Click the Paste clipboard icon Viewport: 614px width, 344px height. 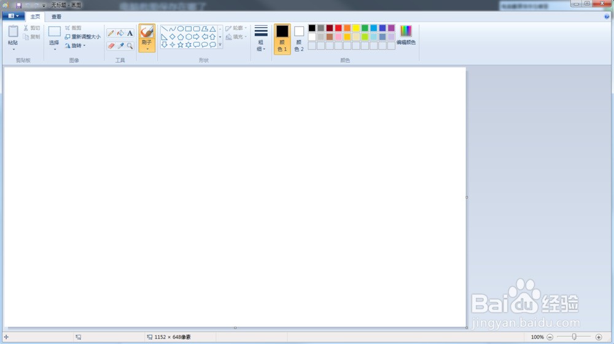[13, 31]
